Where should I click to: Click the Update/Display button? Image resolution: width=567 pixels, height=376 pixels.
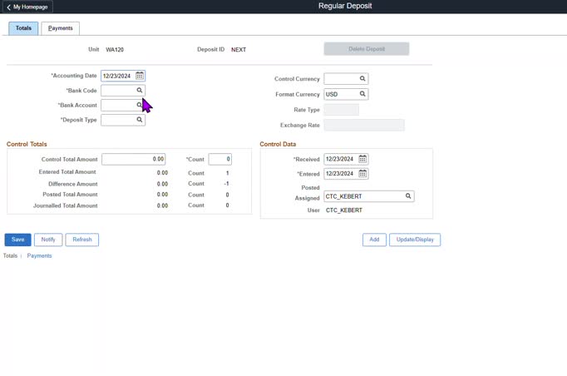point(415,240)
